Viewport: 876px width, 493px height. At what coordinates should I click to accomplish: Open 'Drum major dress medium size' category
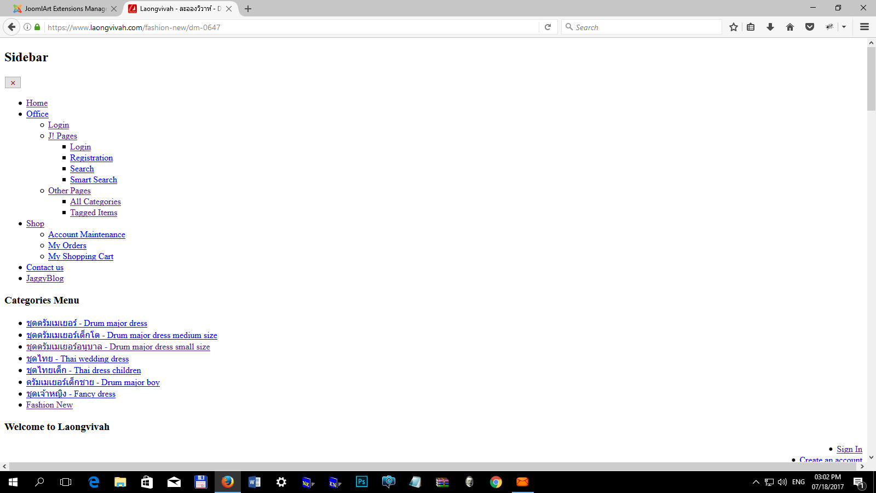(x=122, y=335)
